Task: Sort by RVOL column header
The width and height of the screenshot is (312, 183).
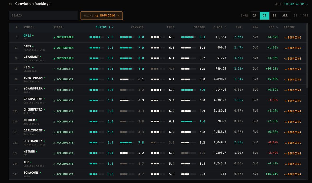Action: 239,27
